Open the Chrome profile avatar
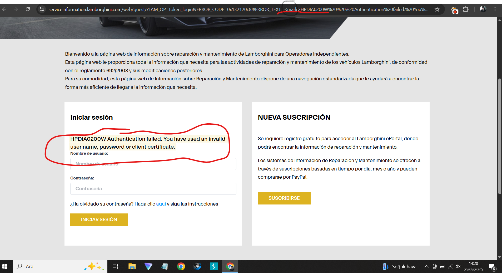Image resolution: width=502 pixels, height=273 pixels. coord(483,9)
